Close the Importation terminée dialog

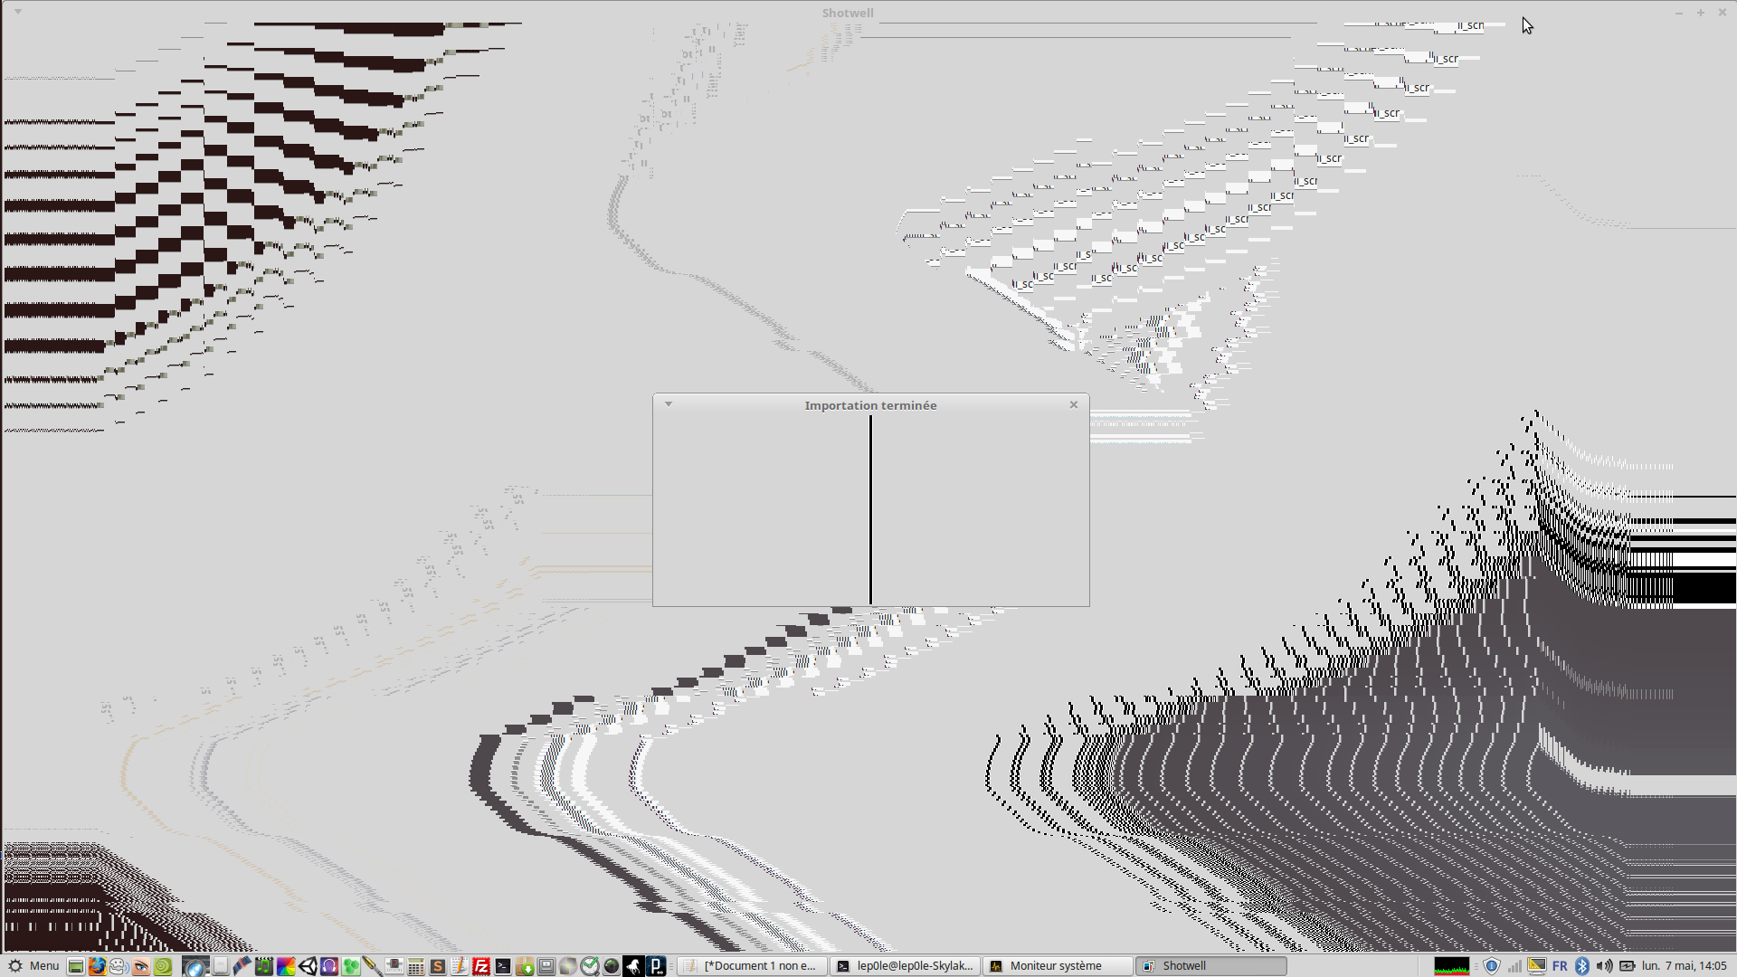[x=1074, y=404]
